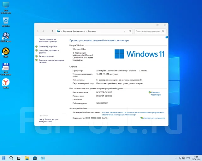Open help via blue question mark
Screen dimensions: 202x161
(167, 37)
